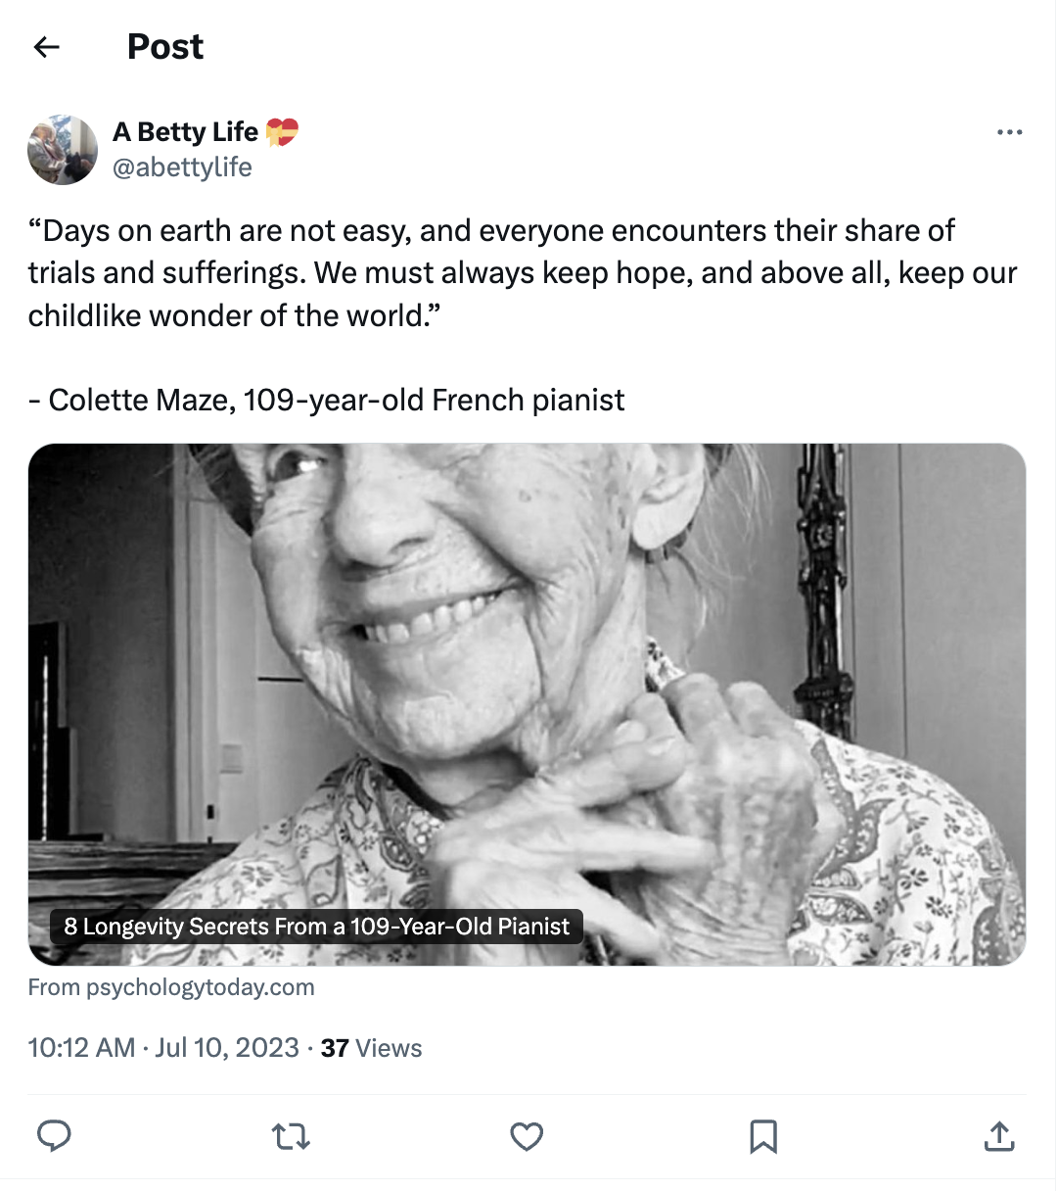Viewport: 1057px width, 1191px height.
Task: Click the 'Post' header title
Action: [164, 46]
